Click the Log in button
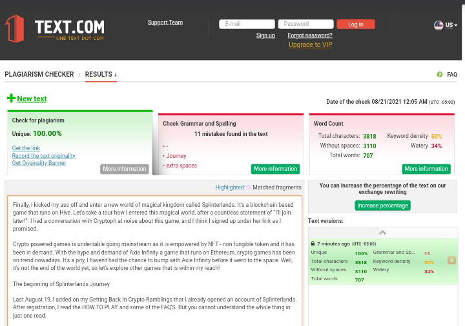 pos(356,24)
